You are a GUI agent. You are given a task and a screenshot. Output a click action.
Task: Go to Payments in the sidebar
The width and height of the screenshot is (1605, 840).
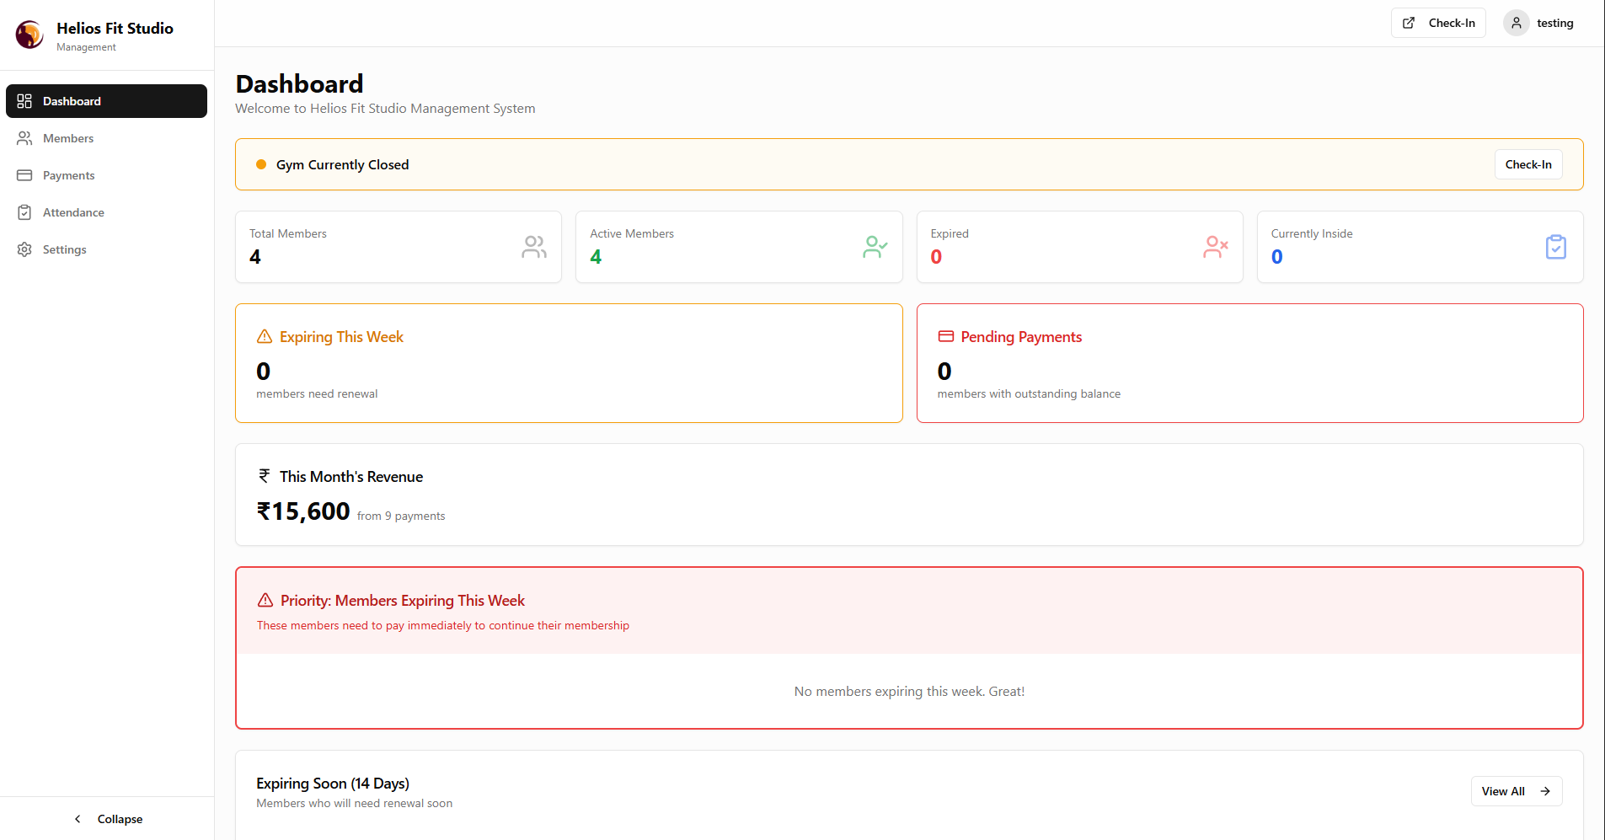[68, 175]
